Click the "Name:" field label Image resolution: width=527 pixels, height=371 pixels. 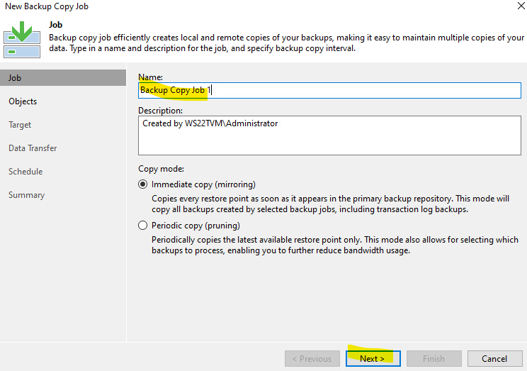click(x=150, y=77)
